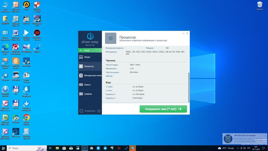
Task: Select 4K Downloader desktop icon
Action: coord(26,91)
